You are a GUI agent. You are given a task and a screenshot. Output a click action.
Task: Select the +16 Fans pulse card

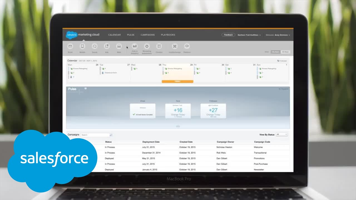tap(178, 111)
